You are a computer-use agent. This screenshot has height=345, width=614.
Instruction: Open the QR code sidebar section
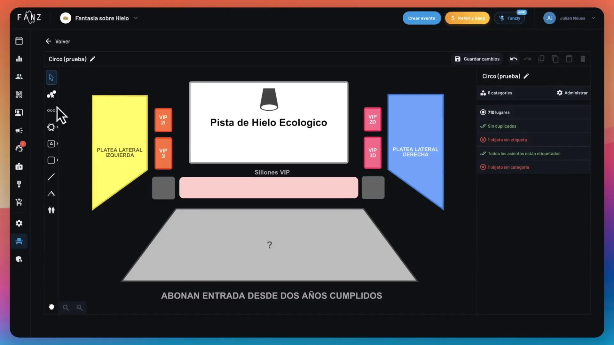click(x=19, y=95)
